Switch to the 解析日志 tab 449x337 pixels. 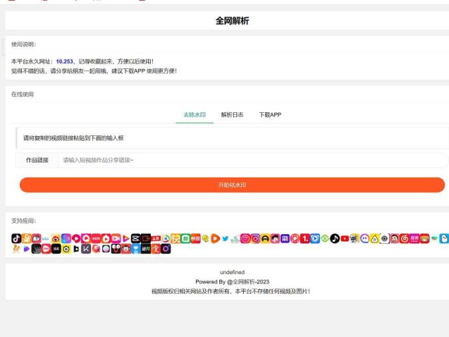click(232, 115)
